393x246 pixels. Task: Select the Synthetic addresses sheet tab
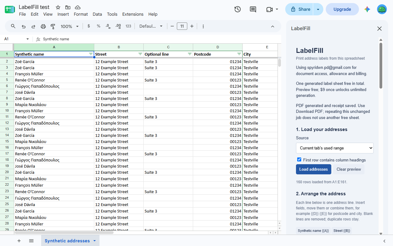(70, 241)
